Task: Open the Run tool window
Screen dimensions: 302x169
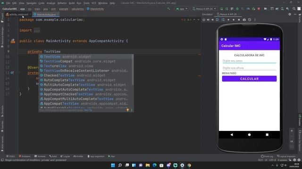Action: [111, 156]
